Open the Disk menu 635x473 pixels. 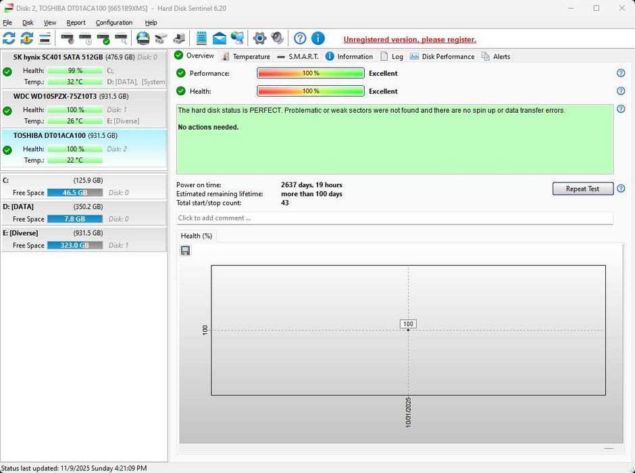pos(28,23)
